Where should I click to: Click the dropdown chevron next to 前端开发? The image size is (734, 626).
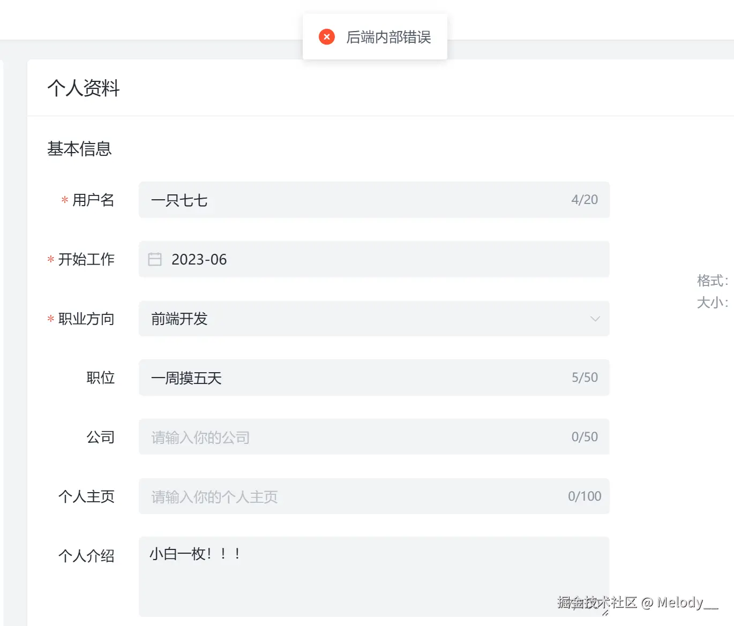tap(595, 319)
